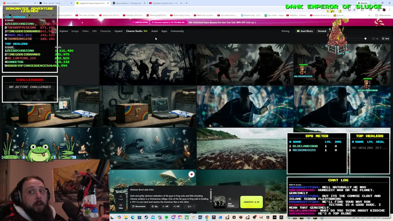Screen dimensions: 393x221
Task: Open the Mixed In Key bookmark
Action: click(251, 15)
